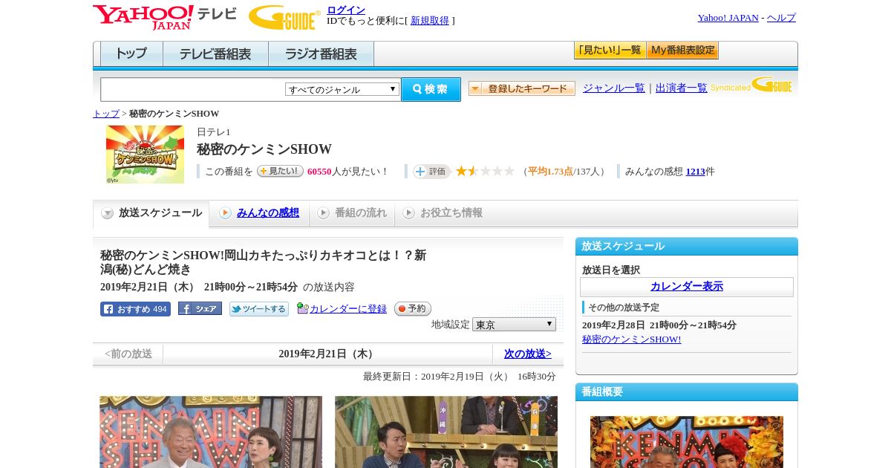Screen dimensions: 891x468
Task: Click the カレンダーに登録 calendar icon
Action: click(x=302, y=308)
